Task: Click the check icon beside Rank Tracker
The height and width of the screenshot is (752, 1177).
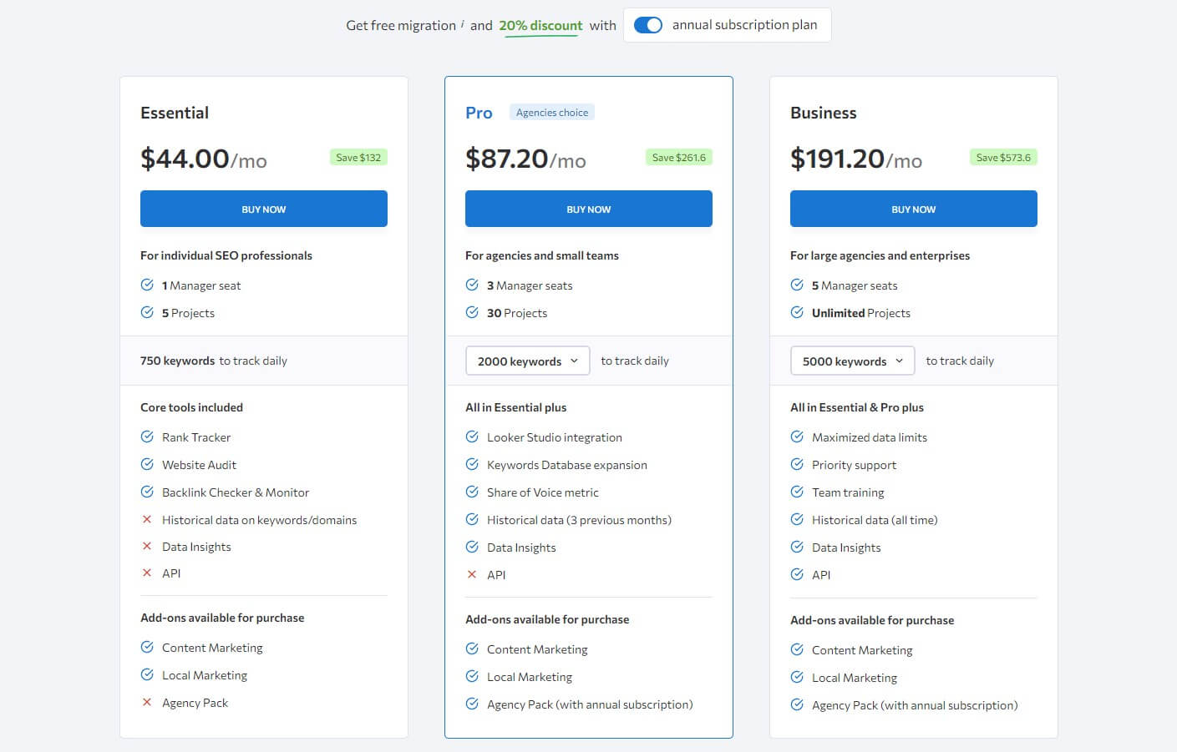Action: (x=147, y=437)
